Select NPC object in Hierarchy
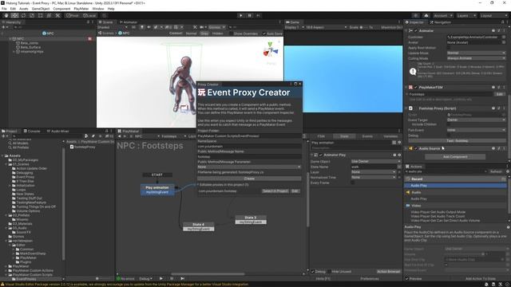This screenshot has height=287, width=511. (20, 39)
